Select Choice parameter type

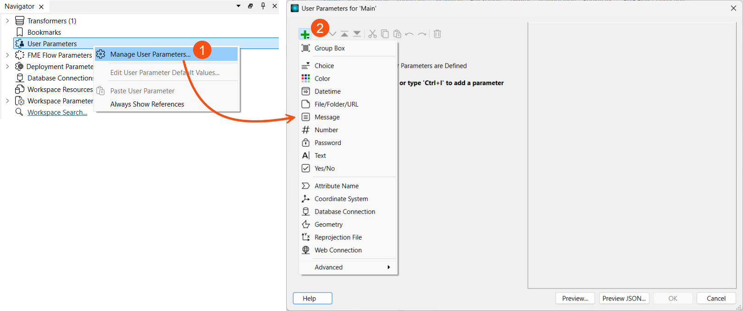pos(324,66)
